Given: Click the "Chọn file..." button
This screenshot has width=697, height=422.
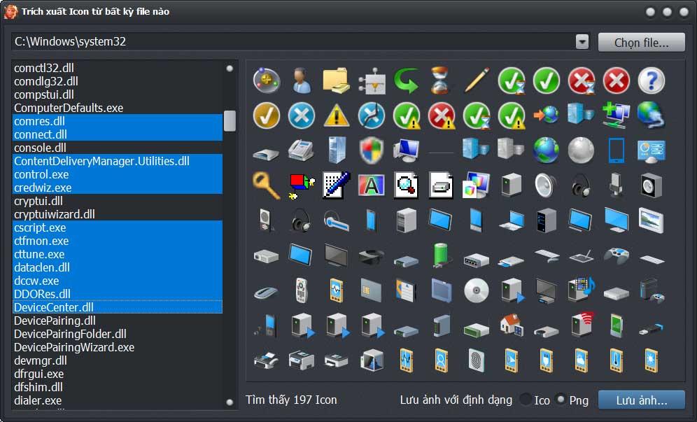Looking at the screenshot, I should coord(641,42).
